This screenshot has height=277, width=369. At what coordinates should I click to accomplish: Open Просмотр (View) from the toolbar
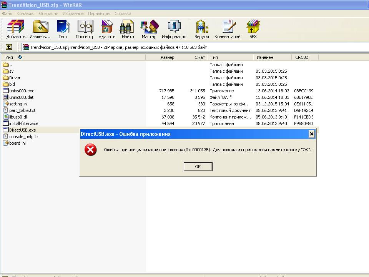pos(85,29)
